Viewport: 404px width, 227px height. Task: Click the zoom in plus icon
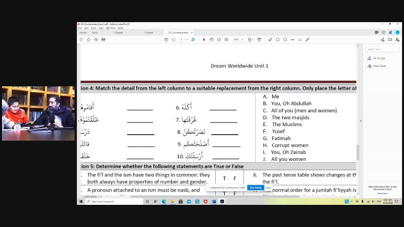click(227, 40)
